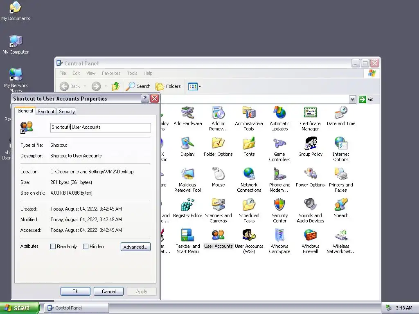Select My Documents desktop icon
This screenshot has width=419, height=314.
coord(16,11)
